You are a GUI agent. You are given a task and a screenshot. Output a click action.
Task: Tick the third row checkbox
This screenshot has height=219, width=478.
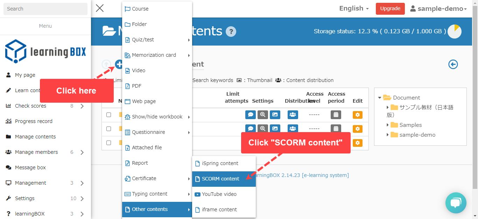[109, 143]
